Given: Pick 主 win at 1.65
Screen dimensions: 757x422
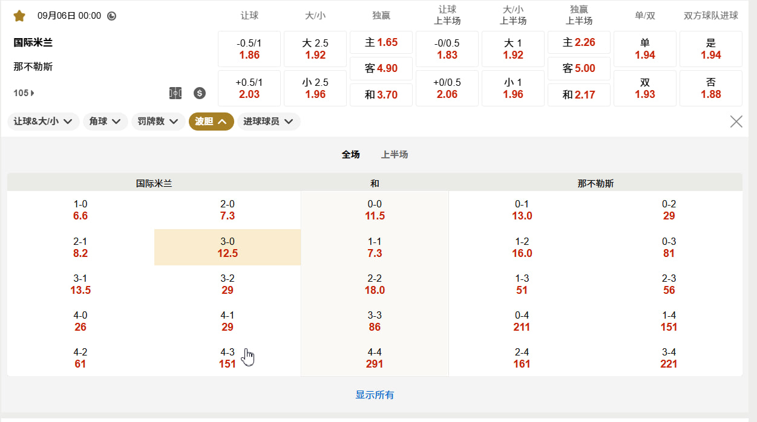Looking at the screenshot, I should pyautogui.click(x=381, y=42).
